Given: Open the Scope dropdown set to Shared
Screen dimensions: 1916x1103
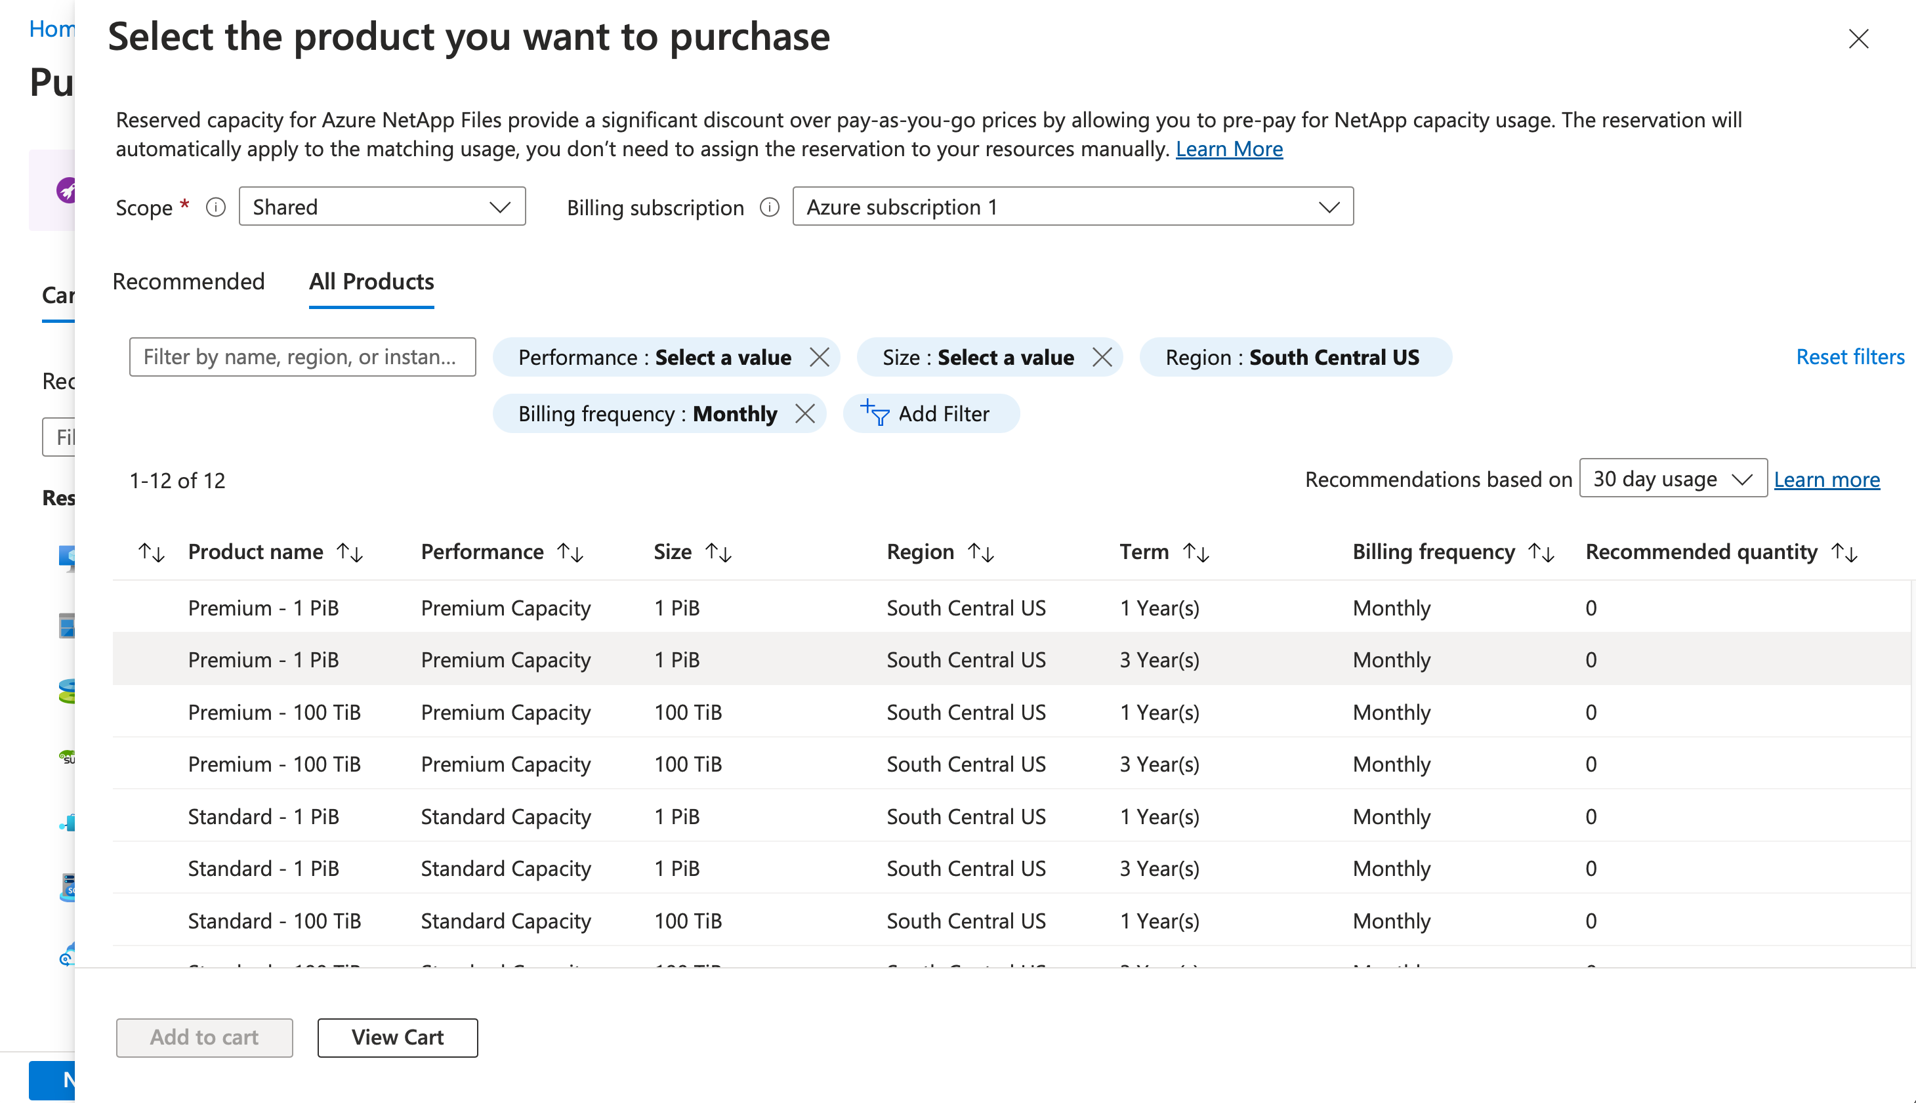Looking at the screenshot, I should (382, 206).
